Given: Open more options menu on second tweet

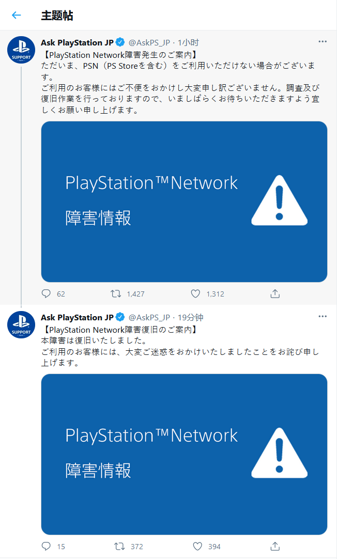Looking at the screenshot, I should click(x=323, y=316).
